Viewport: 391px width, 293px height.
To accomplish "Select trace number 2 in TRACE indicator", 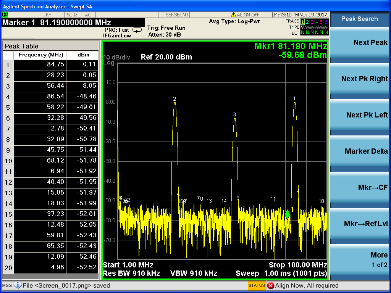I will [308, 22].
